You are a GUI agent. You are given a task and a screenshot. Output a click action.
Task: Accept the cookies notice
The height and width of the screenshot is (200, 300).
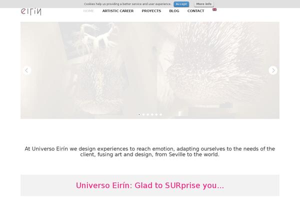point(181,4)
